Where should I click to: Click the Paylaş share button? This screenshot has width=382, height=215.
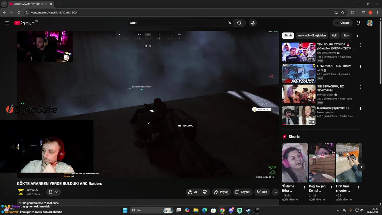point(221,192)
